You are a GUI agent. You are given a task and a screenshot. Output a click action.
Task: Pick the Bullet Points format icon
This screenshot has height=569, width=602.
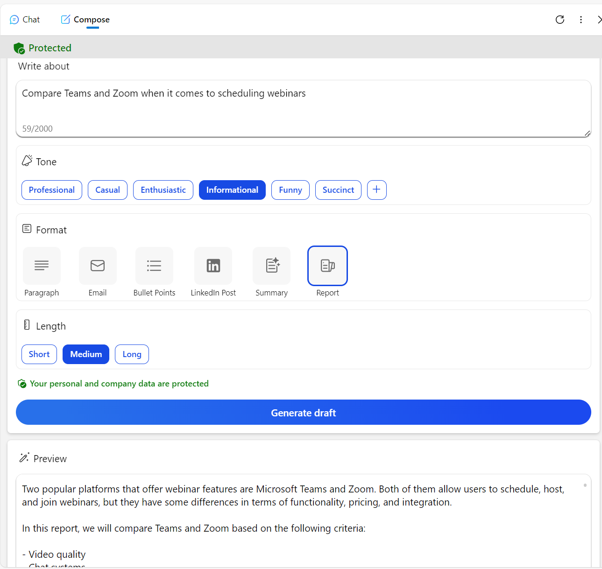(x=154, y=266)
